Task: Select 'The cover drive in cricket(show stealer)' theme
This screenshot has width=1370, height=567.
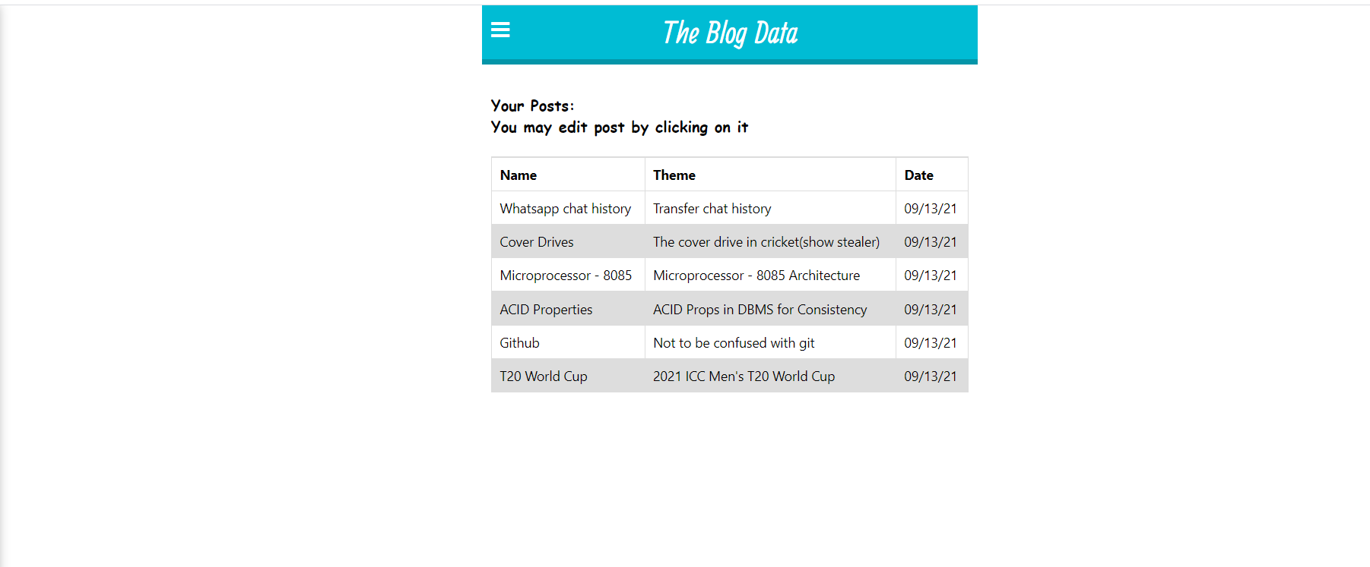Action: coord(766,241)
